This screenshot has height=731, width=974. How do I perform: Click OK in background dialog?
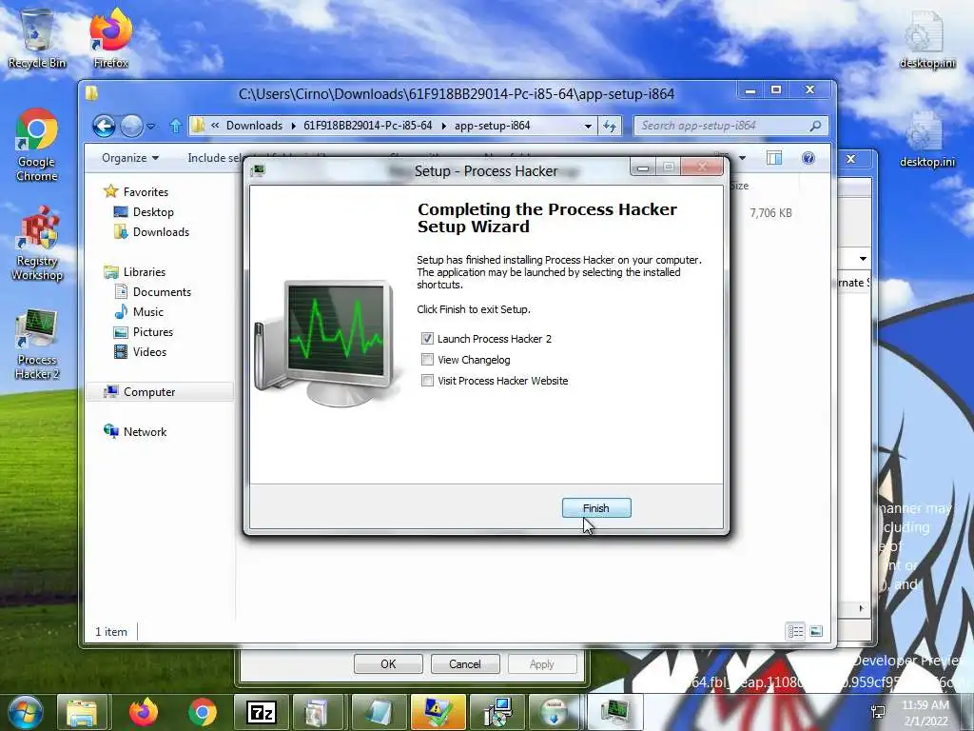click(x=388, y=663)
